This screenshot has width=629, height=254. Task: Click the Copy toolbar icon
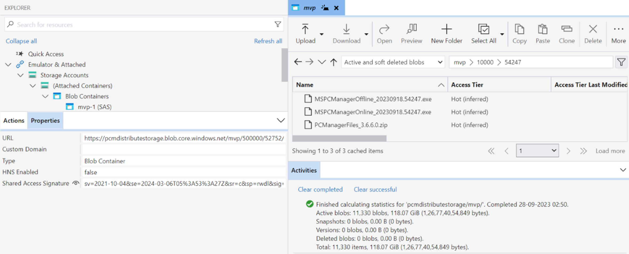[519, 29]
